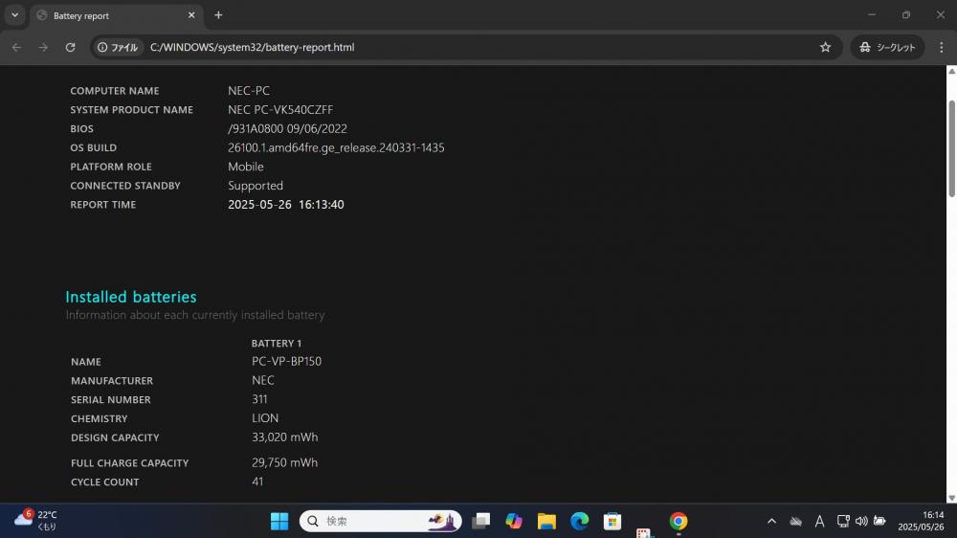Select cycle count value 41
The width and height of the screenshot is (957, 538).
click(257, 482)
